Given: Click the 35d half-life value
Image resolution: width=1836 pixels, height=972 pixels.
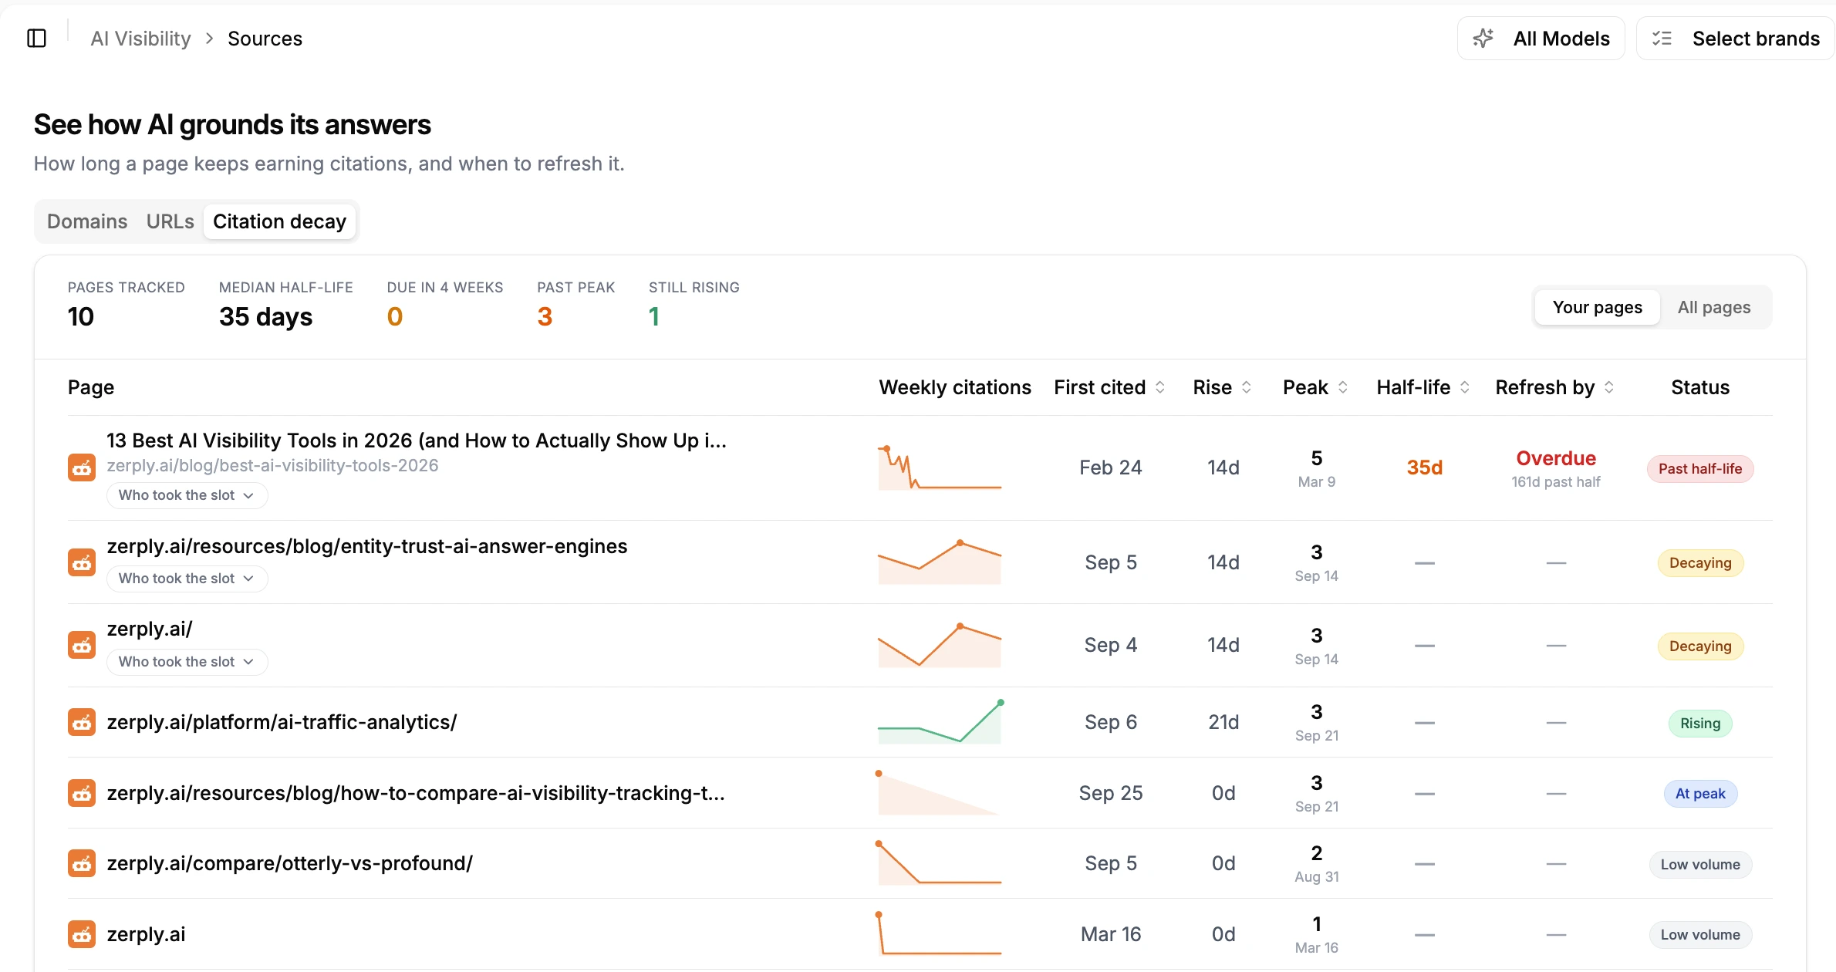Looking at the screenshot, I should (1424, 467).
